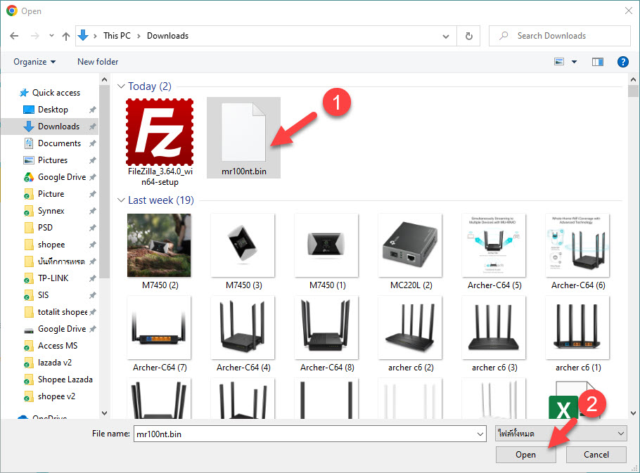640x473 pixels.
Task: Change your view icon button
Action: coord(559,62)
